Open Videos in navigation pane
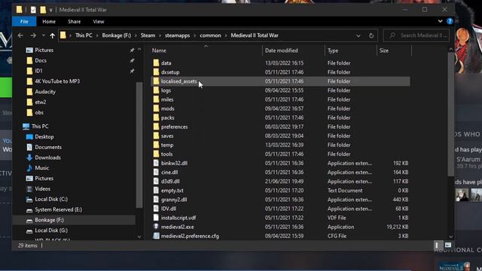Viewport: 482px width, 271px height. pos(42,189)
